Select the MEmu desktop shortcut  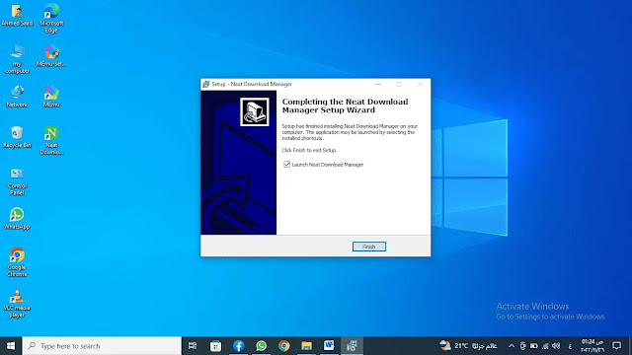[51, 97]
